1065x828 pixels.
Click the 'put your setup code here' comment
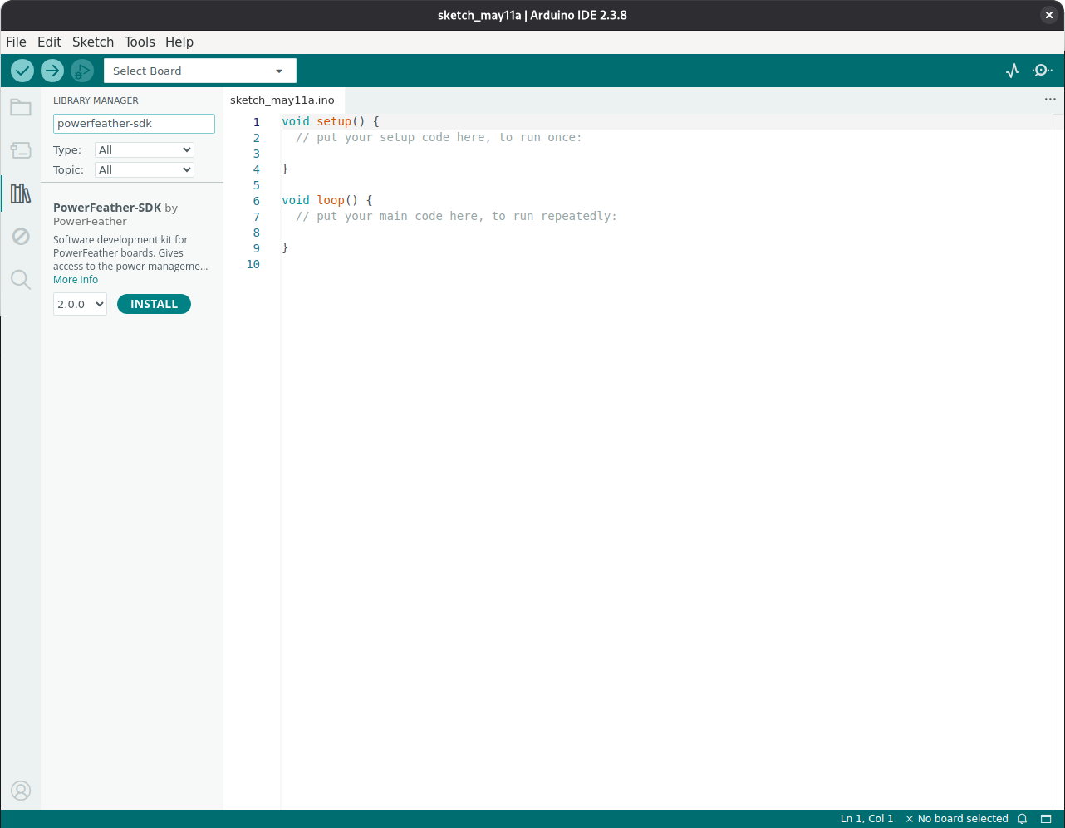[x=439, y=137]
